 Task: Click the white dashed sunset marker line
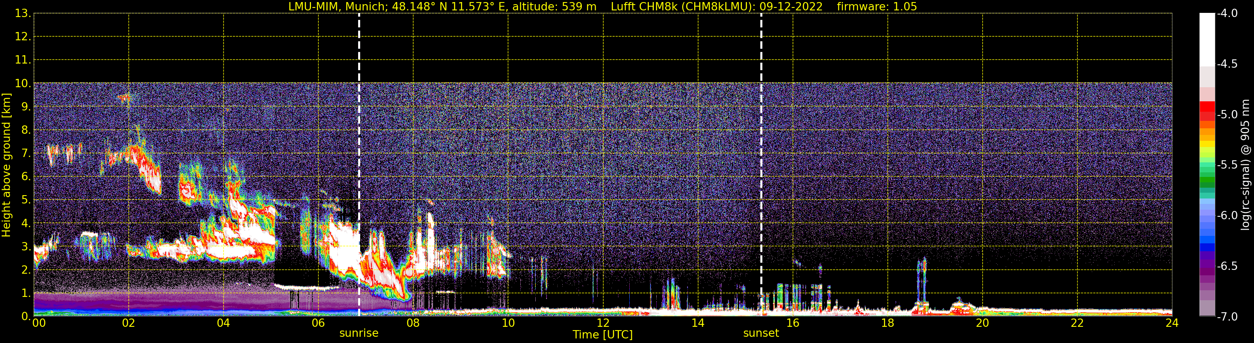pyautogui.click(x=762, y=165)
